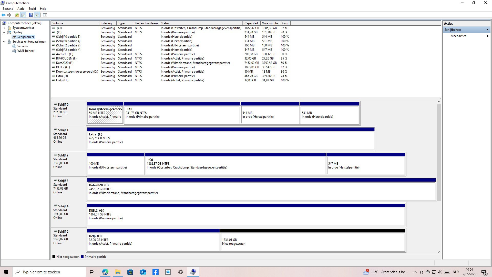
Task: Open Settings gear in Windows taskbar
Action: pyautogui.click(x=181, y=272)
